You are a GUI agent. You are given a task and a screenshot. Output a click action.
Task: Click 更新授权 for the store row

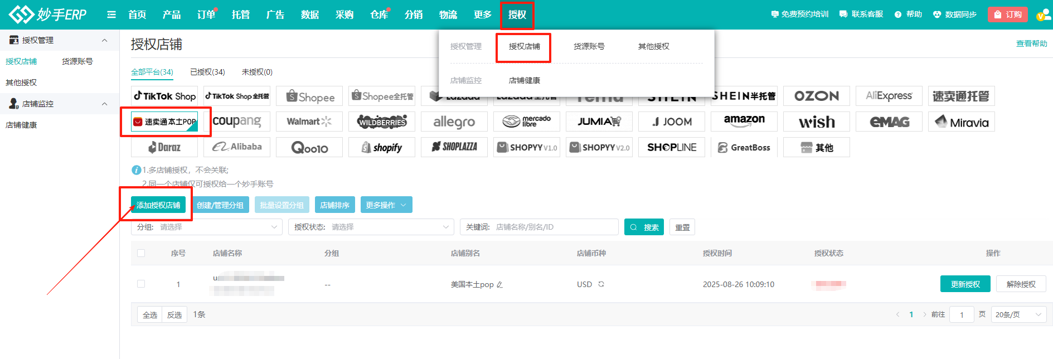[x=965, y=284]
